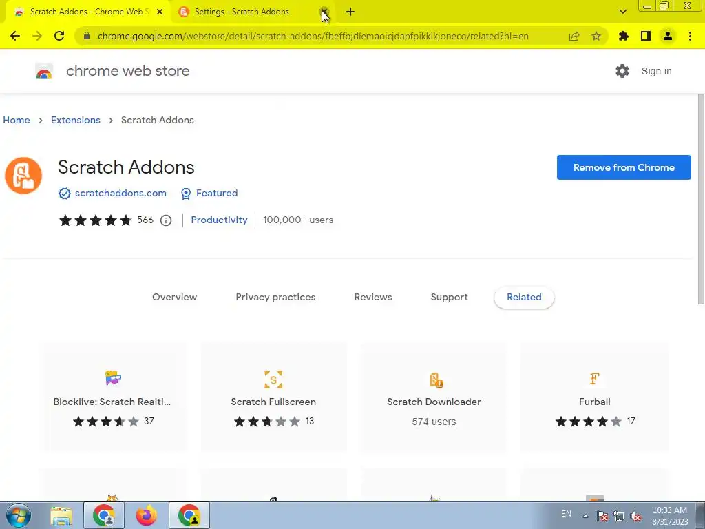Click the network tray icon
This screenshot has height=529, width=705.
pyautogui.click(x=619, y=516)
